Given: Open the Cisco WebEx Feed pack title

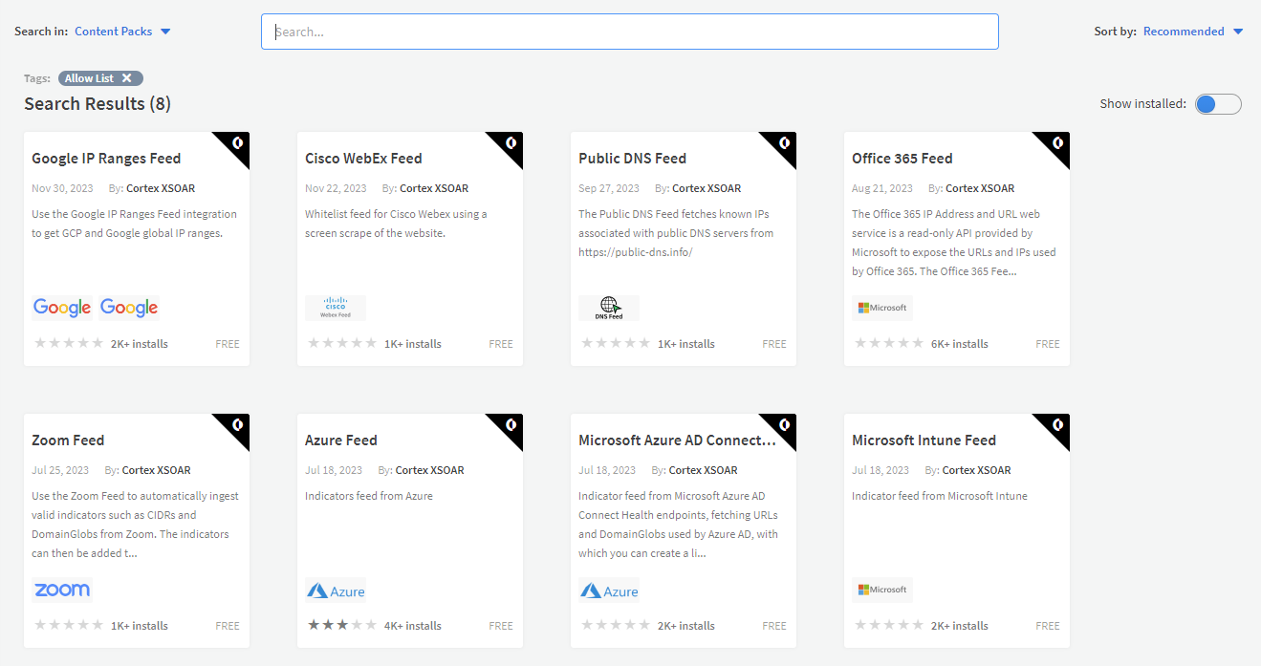Looking at the screenshot, I should coord(363,159).
